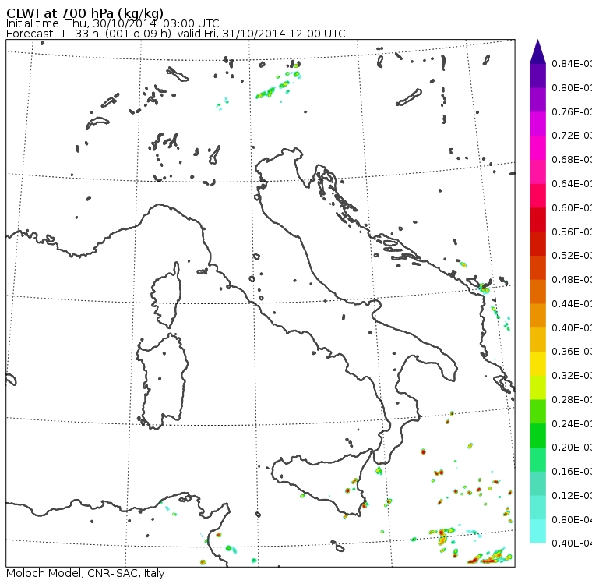This screenshot has width=592, height=584.
Task: Click the 0.32E-03 colorbar label
Action: click(572, 375)
